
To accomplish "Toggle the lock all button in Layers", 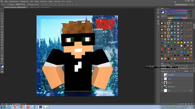I will click(x=174, y=71).
